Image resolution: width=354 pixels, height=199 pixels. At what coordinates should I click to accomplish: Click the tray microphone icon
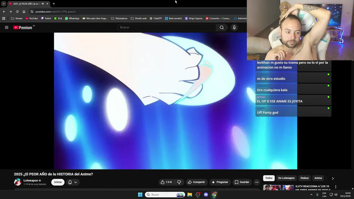pos(317,195)
